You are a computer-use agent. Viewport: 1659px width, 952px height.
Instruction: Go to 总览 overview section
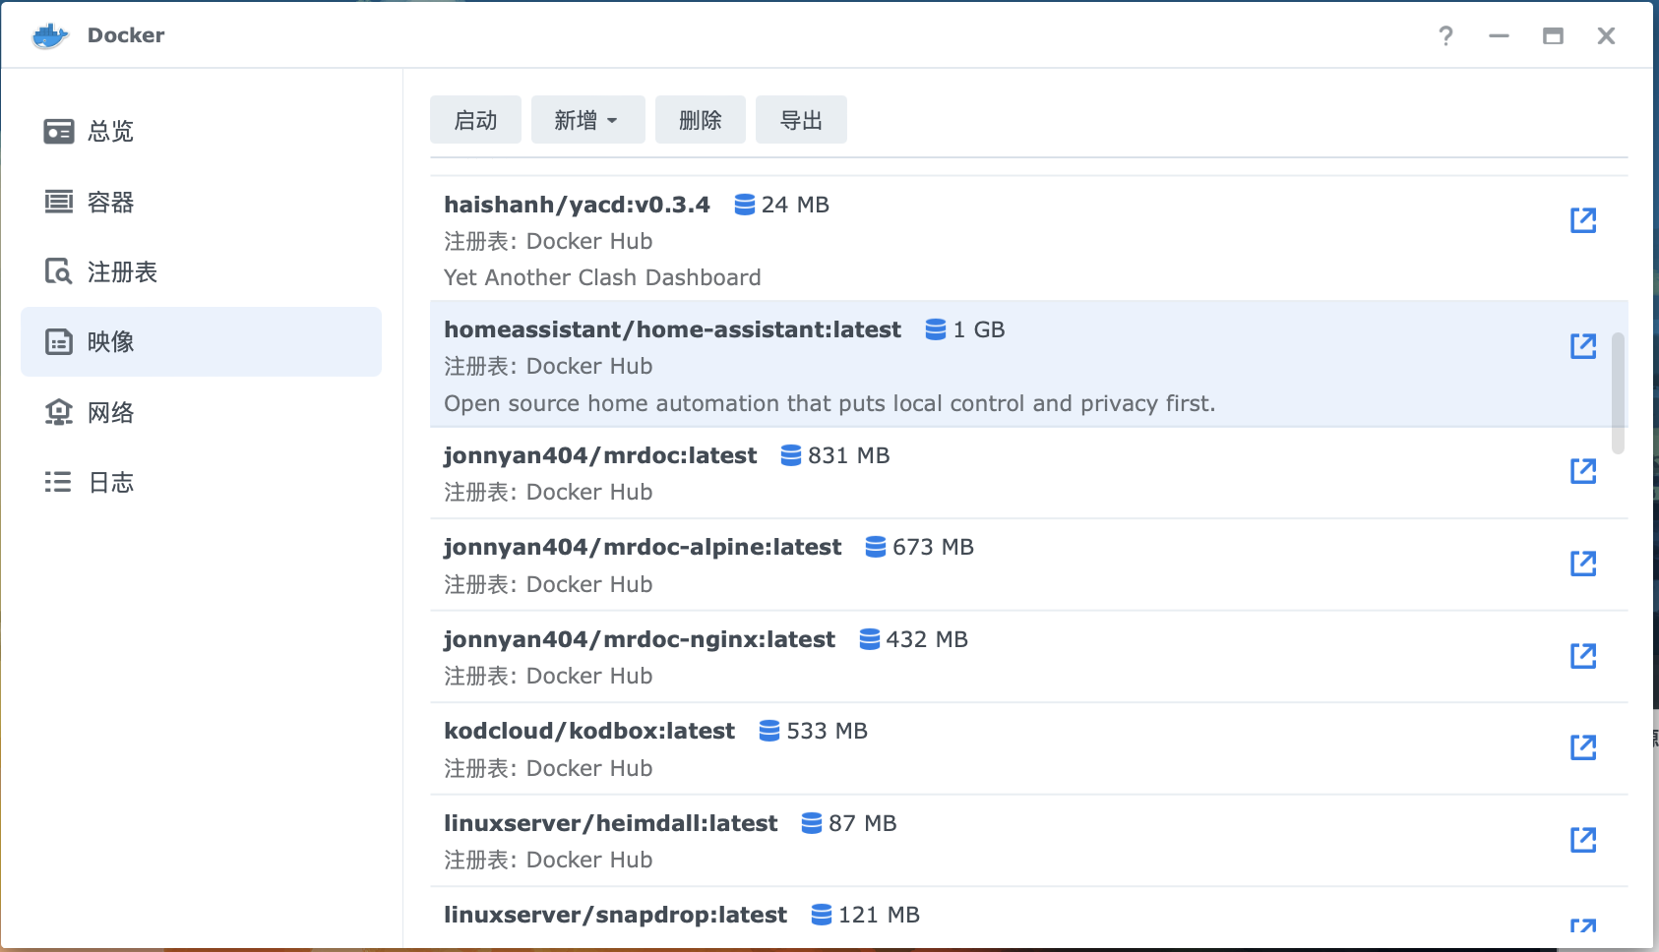coord(201,131)
